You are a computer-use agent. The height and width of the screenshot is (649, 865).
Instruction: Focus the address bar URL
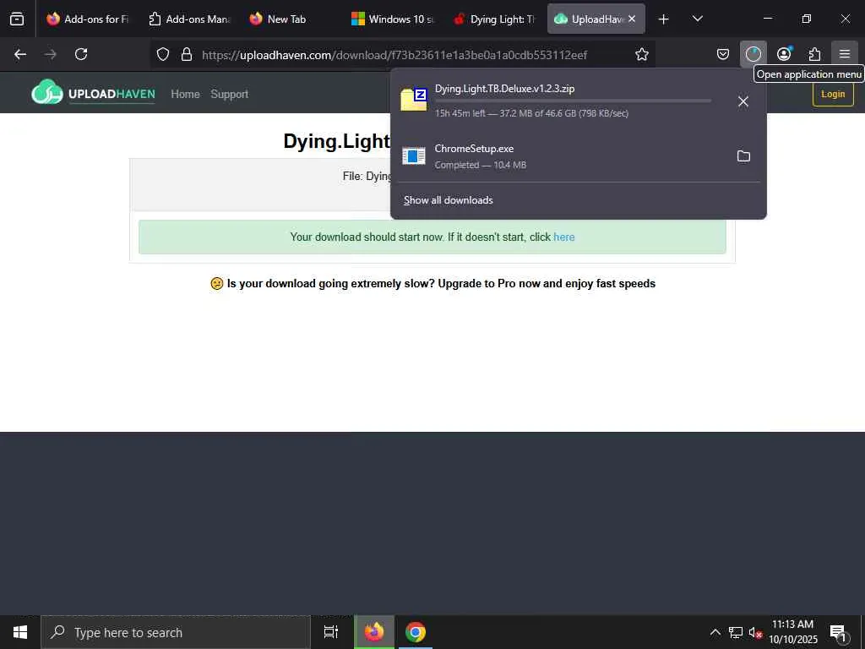pyautogui.click(x=394, y=55)
